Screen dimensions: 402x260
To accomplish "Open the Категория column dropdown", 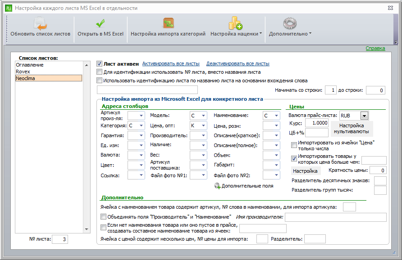I will tap(141, 126).
